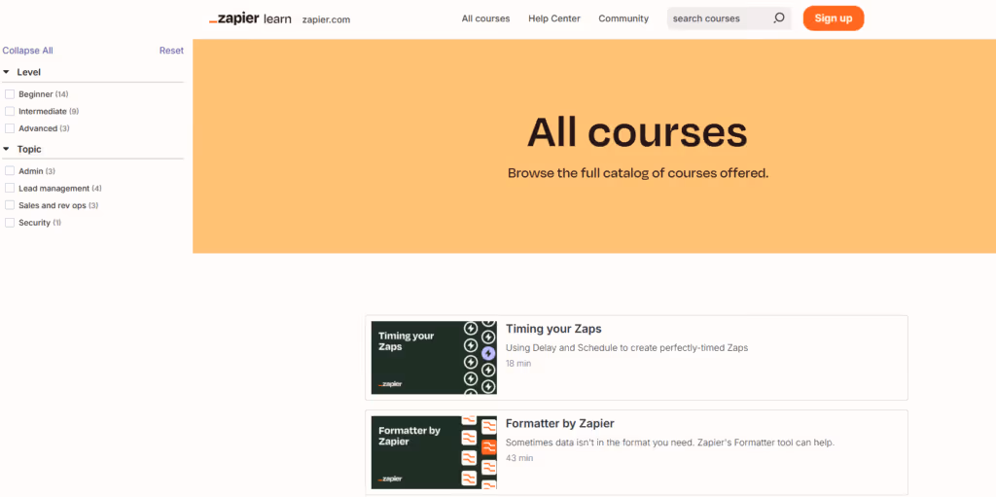996x497 pixels.
Task: Open All courses in the top nav
Action: 485,18
